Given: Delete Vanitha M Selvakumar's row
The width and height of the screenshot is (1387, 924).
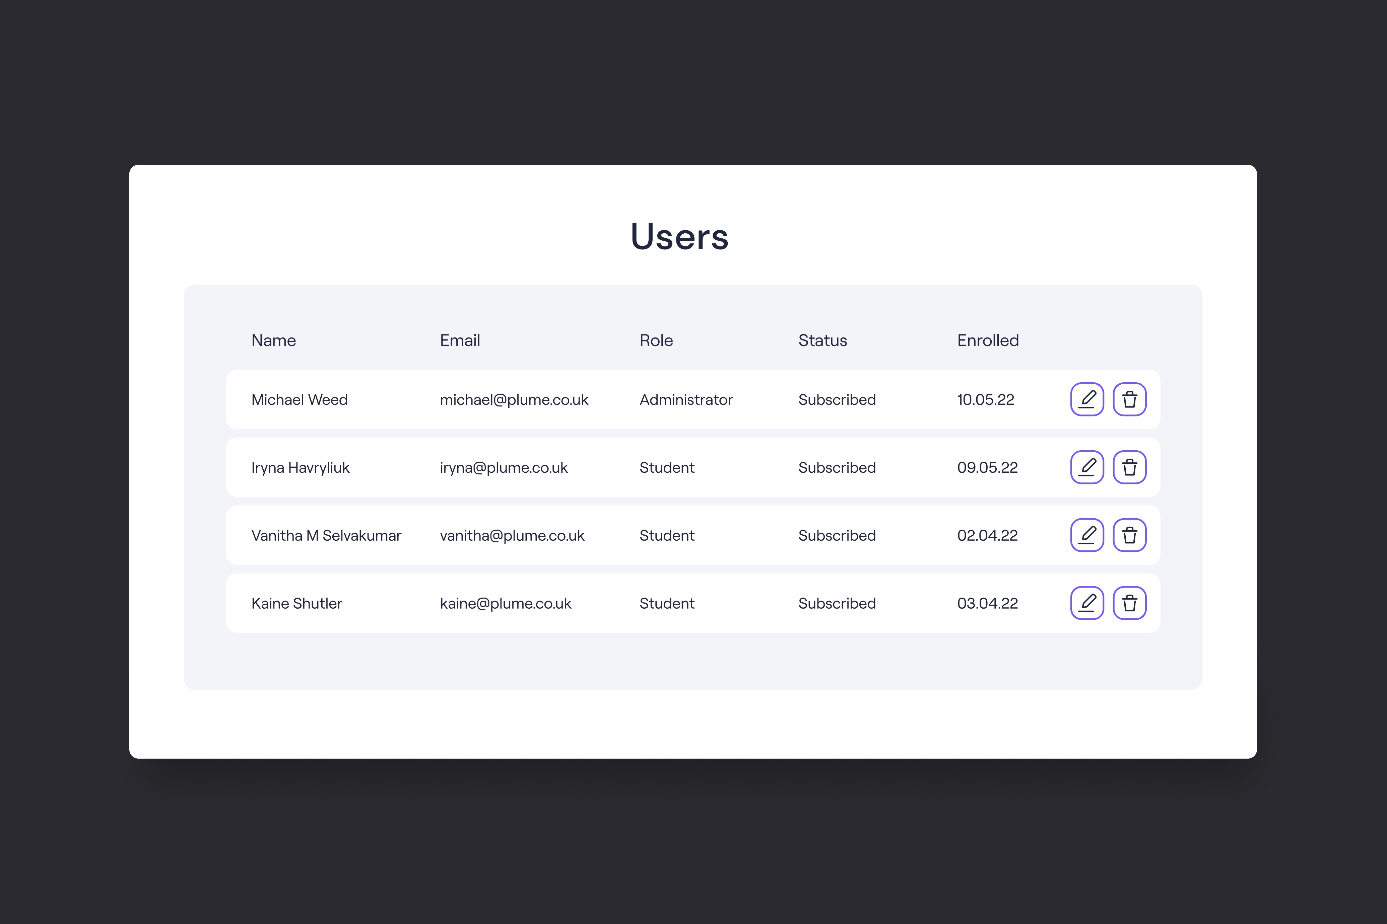Looking at the screenshot, I should [x=1129, y=535].
